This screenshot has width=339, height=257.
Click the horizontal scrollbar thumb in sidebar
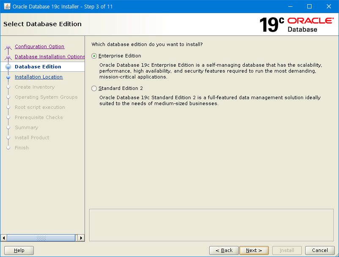41,238
